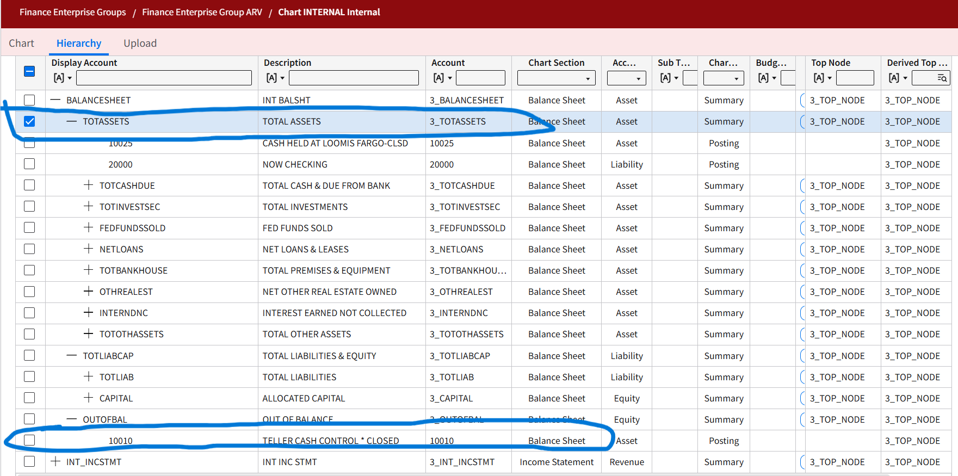The height and width of the screenshot is (476, 958).
Task: Sort by the Display Account column header
Action: point(84,63)
